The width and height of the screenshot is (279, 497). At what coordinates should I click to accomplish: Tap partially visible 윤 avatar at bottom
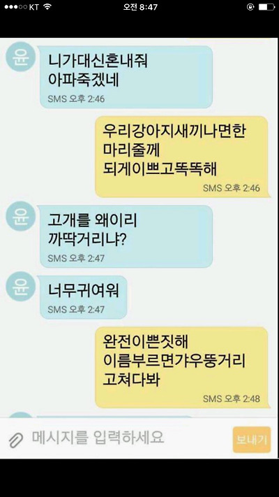click(20, 415)
